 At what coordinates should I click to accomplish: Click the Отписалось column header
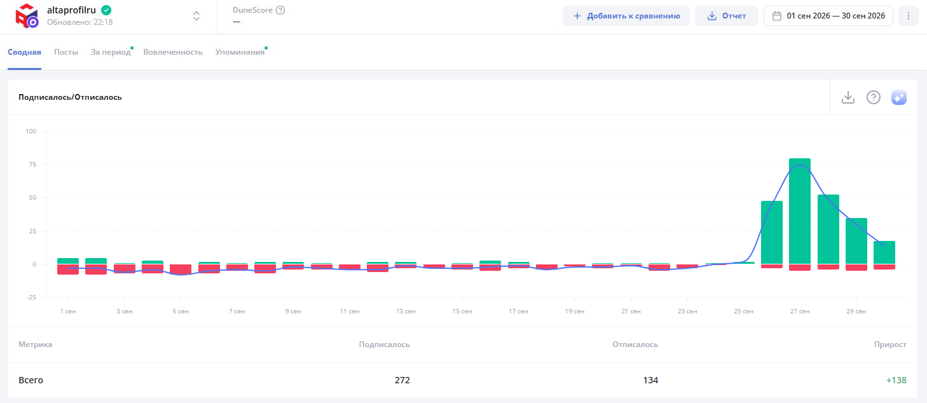tap(635, 345)
